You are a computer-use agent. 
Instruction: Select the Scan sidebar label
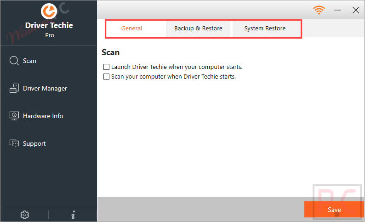pos(29,61)
